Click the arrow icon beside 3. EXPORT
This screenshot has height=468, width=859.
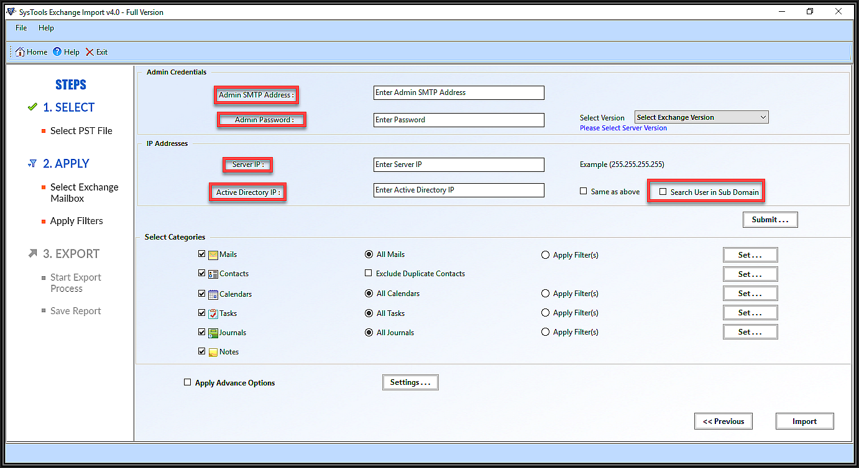pyautogui.click(x=32, y=253)
